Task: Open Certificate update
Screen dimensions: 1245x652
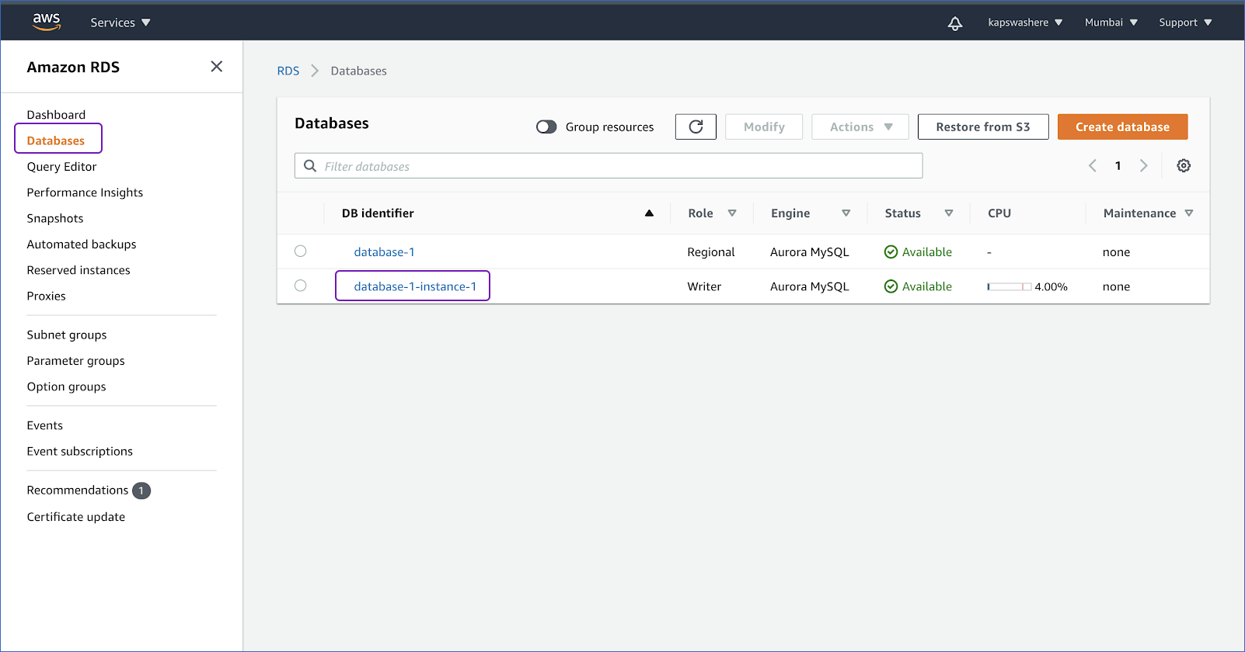Action: [76, 517]
